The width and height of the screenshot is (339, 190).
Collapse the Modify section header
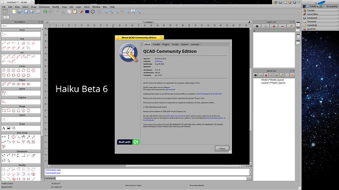pyautogui.click(x=21, y=165)
